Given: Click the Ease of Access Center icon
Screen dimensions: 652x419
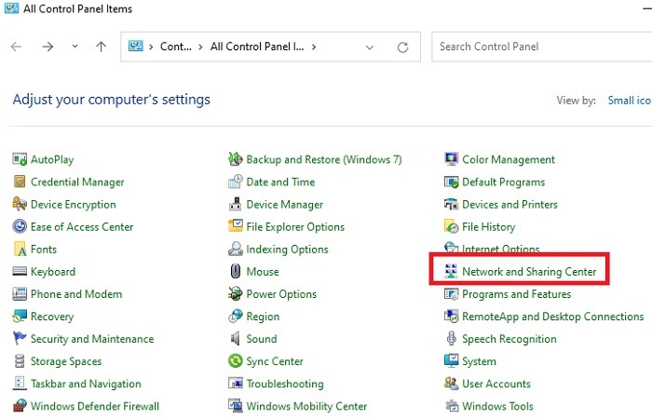Looking at the screenshot, I should click(x=20, y=226).
